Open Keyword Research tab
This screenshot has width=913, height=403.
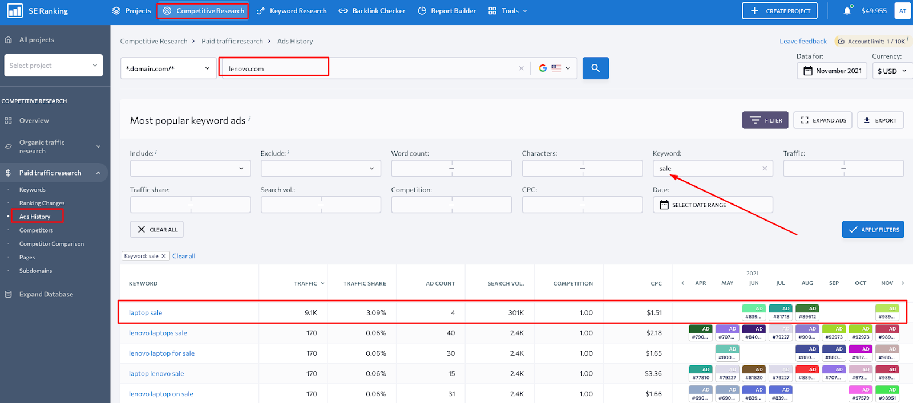(292, 11)
